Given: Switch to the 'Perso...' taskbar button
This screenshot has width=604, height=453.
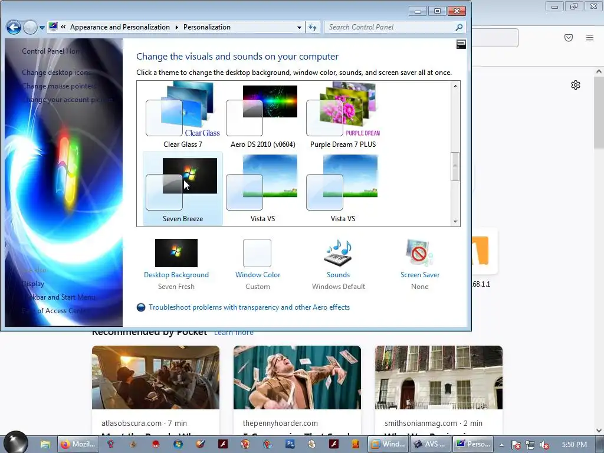Looking at the screenshot, I should pos(474,444).
